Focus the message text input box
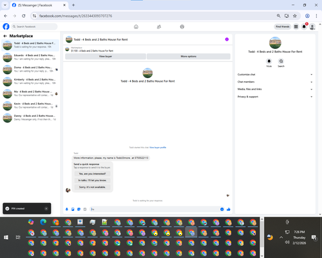322x258 pixels. click(154, 209)
